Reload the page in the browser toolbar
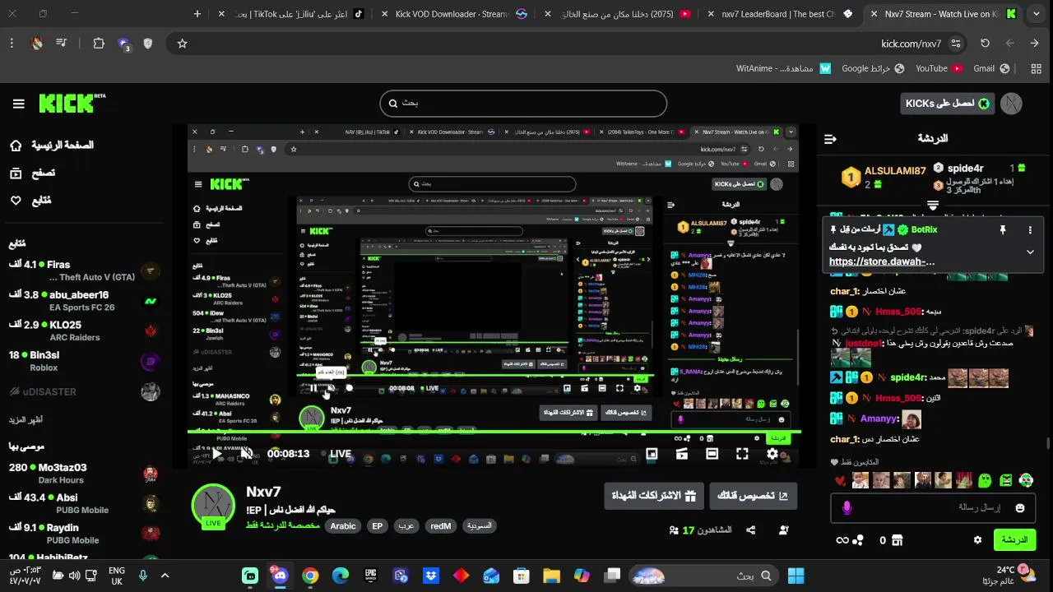 coord(985,44)
